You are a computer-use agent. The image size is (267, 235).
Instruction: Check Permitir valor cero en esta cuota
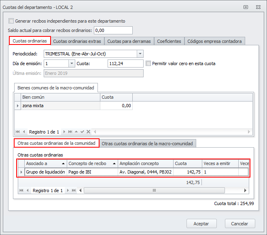(148, 64)
